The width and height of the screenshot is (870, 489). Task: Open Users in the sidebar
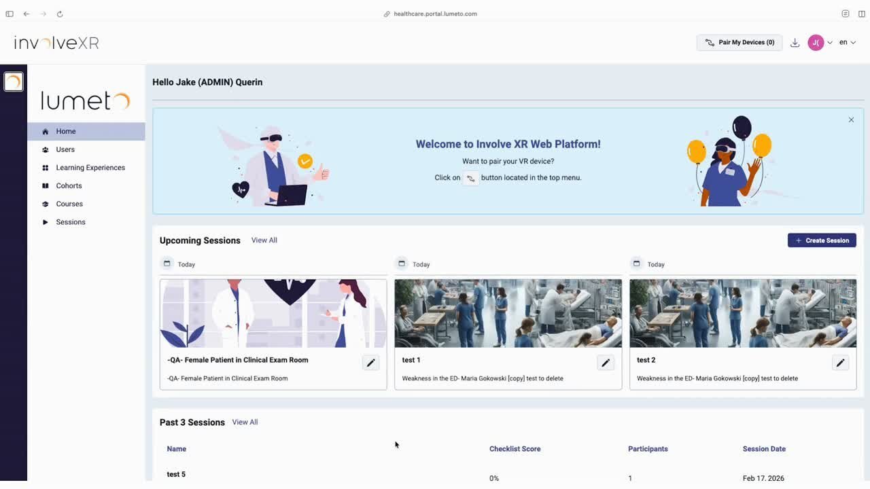[x=86, y=149]
